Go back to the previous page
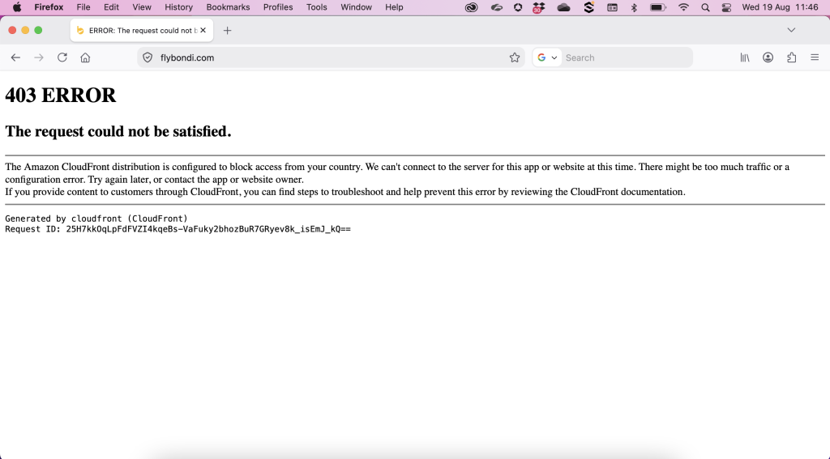 (x=15, y=57)
